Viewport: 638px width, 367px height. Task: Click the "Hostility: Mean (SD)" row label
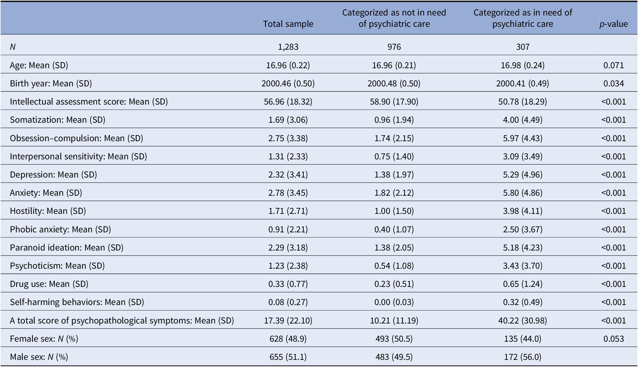[48, 211]
